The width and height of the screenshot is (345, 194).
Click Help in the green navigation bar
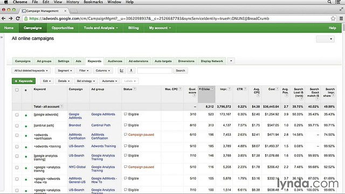point(332,28)
